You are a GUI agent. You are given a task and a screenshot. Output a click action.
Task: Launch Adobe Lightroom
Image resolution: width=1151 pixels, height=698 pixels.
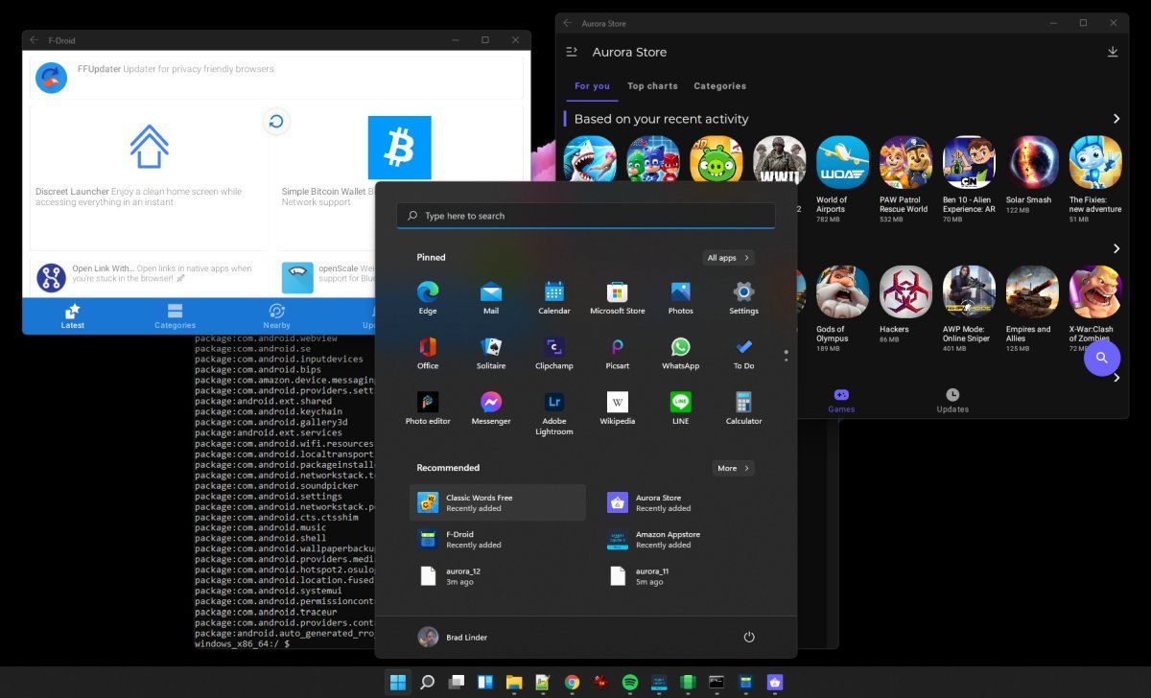pos(554,413)
